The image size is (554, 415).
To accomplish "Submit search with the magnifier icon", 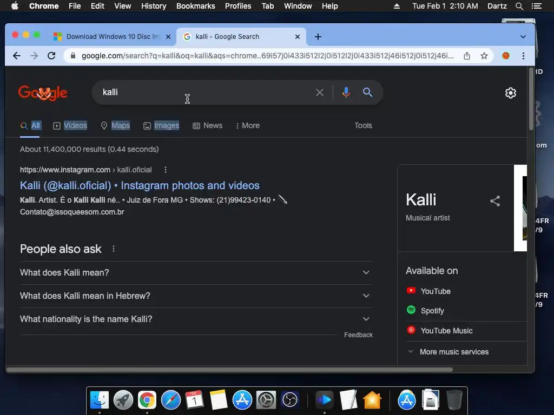I will click(367, 92).
